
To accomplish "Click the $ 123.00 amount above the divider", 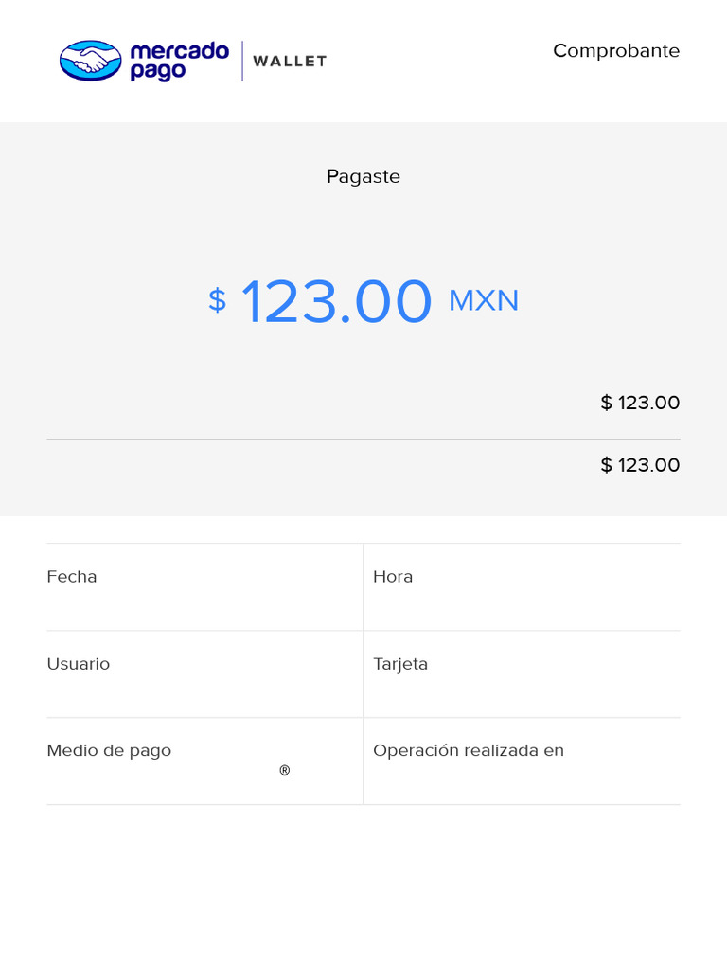I will 640,403.
